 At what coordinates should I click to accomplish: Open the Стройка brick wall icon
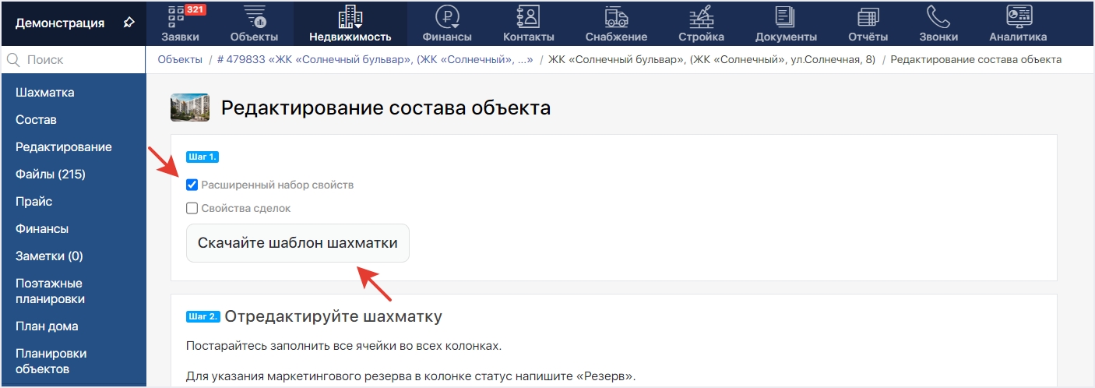(x=701, y=16)
